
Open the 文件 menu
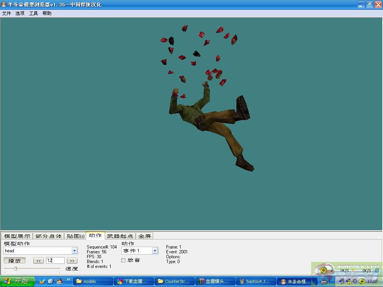point(7,13)
